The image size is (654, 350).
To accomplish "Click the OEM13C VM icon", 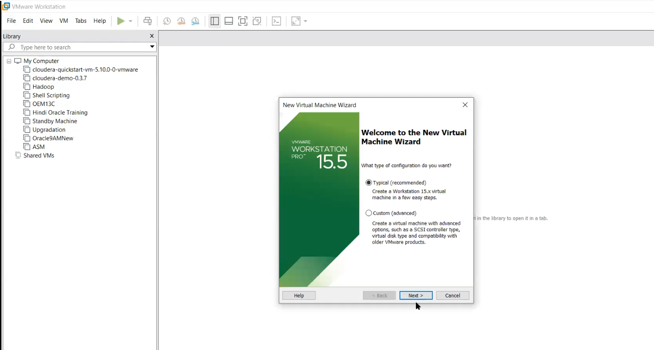I will click(27, 104).
